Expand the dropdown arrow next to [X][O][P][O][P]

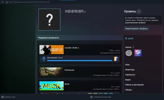click(85, 12)
